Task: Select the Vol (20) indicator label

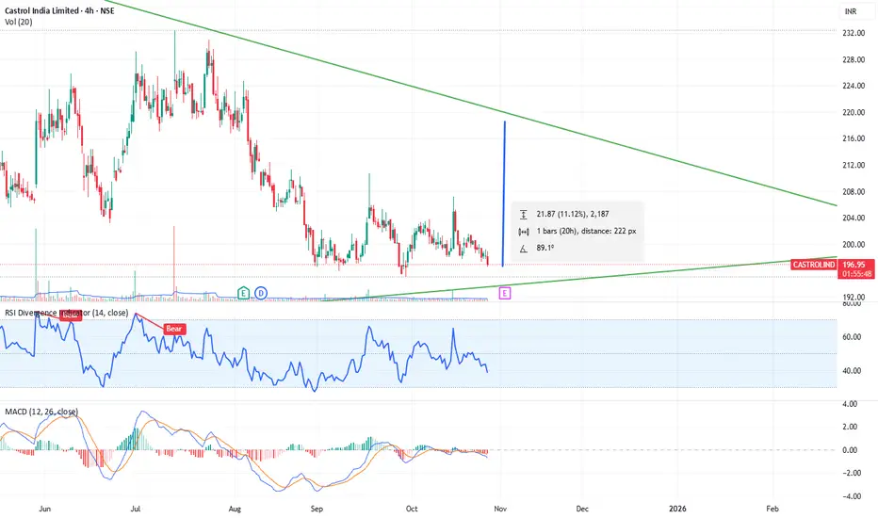Action: (19, 22)
